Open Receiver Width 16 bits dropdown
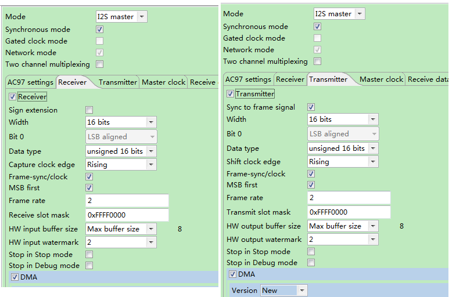Screen dimensions: 449x297 coord(121,122)
